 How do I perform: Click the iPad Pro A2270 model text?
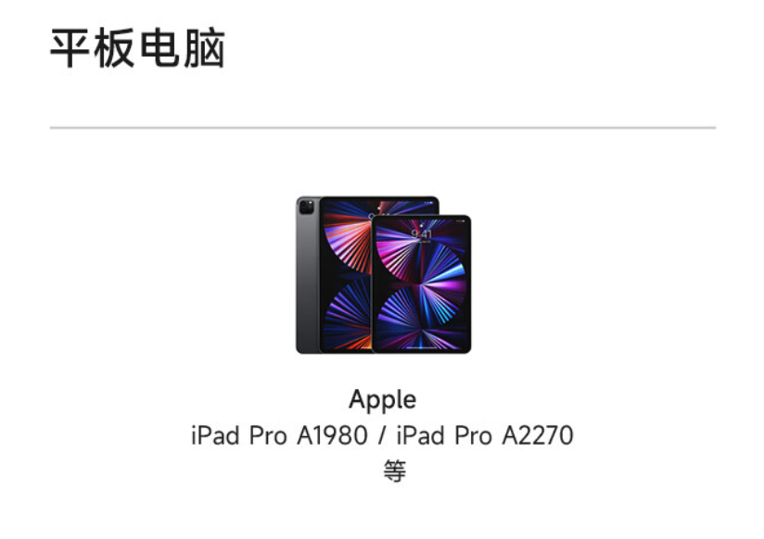point(485,434)
